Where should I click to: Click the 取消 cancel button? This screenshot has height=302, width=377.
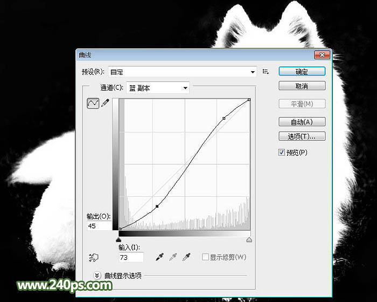(302, 86)
